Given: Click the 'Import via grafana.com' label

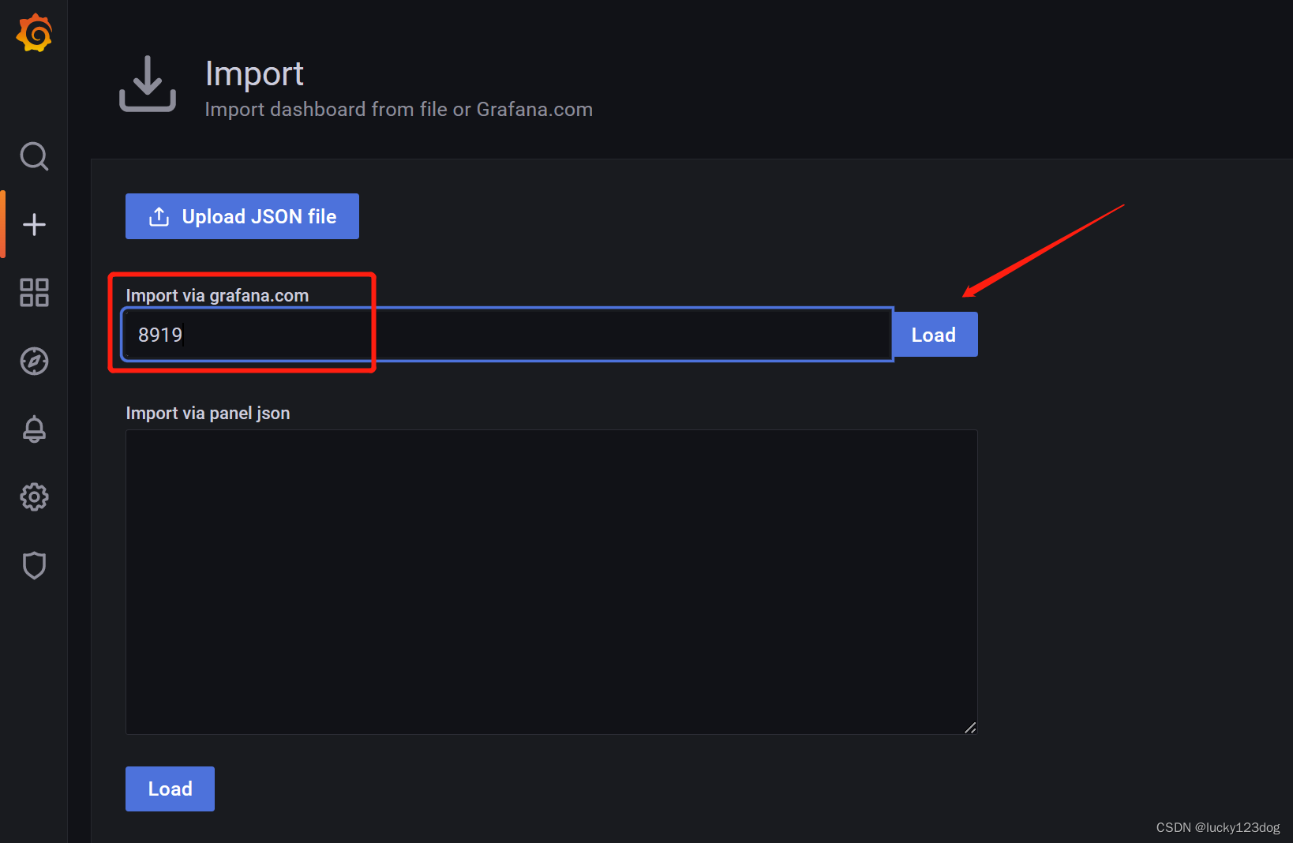Looking at the screenshot, I should pos(217,295).
